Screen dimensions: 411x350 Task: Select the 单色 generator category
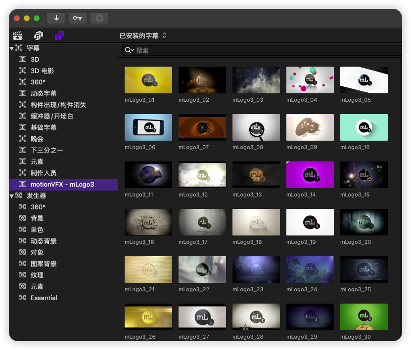[x=63, y=230]
